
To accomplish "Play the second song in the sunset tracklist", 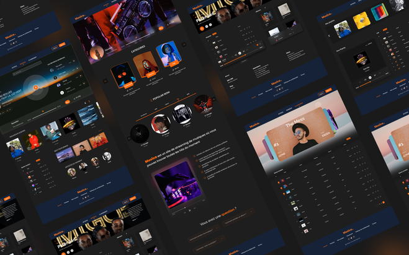I will (x=77, y=69).
